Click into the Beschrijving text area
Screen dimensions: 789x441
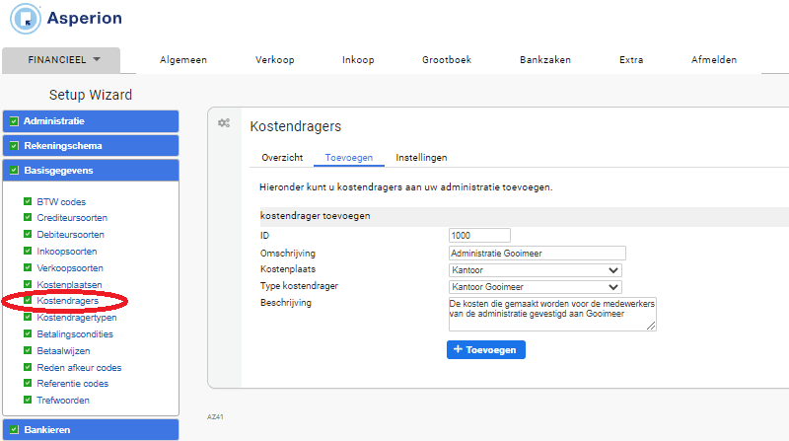click(552, 314)
